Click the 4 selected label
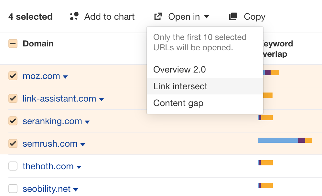This screenshot has width=322, height=196. click(30, 16)
